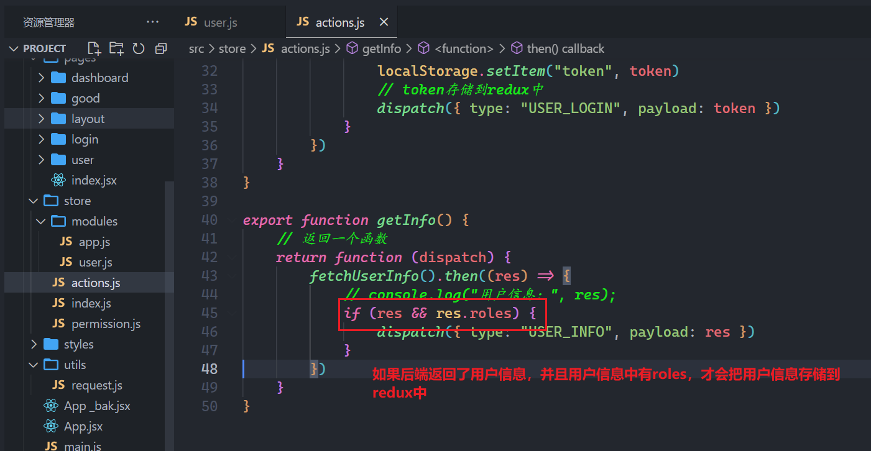Collapse the modules folder
The height and width of the screenshot is (451, 871).
coord(41,221)
